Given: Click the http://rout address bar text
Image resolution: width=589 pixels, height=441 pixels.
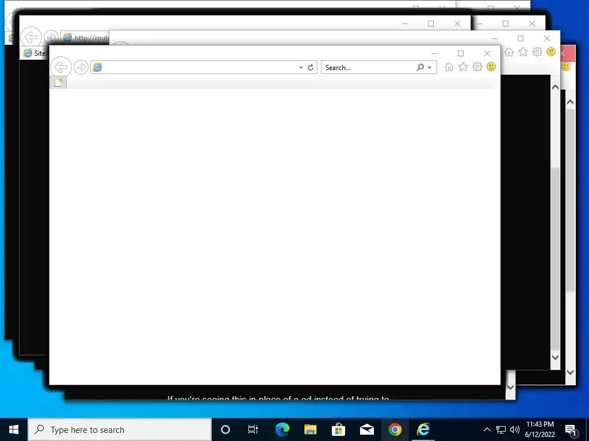Looking at the screenshot, I should [91, 38].
